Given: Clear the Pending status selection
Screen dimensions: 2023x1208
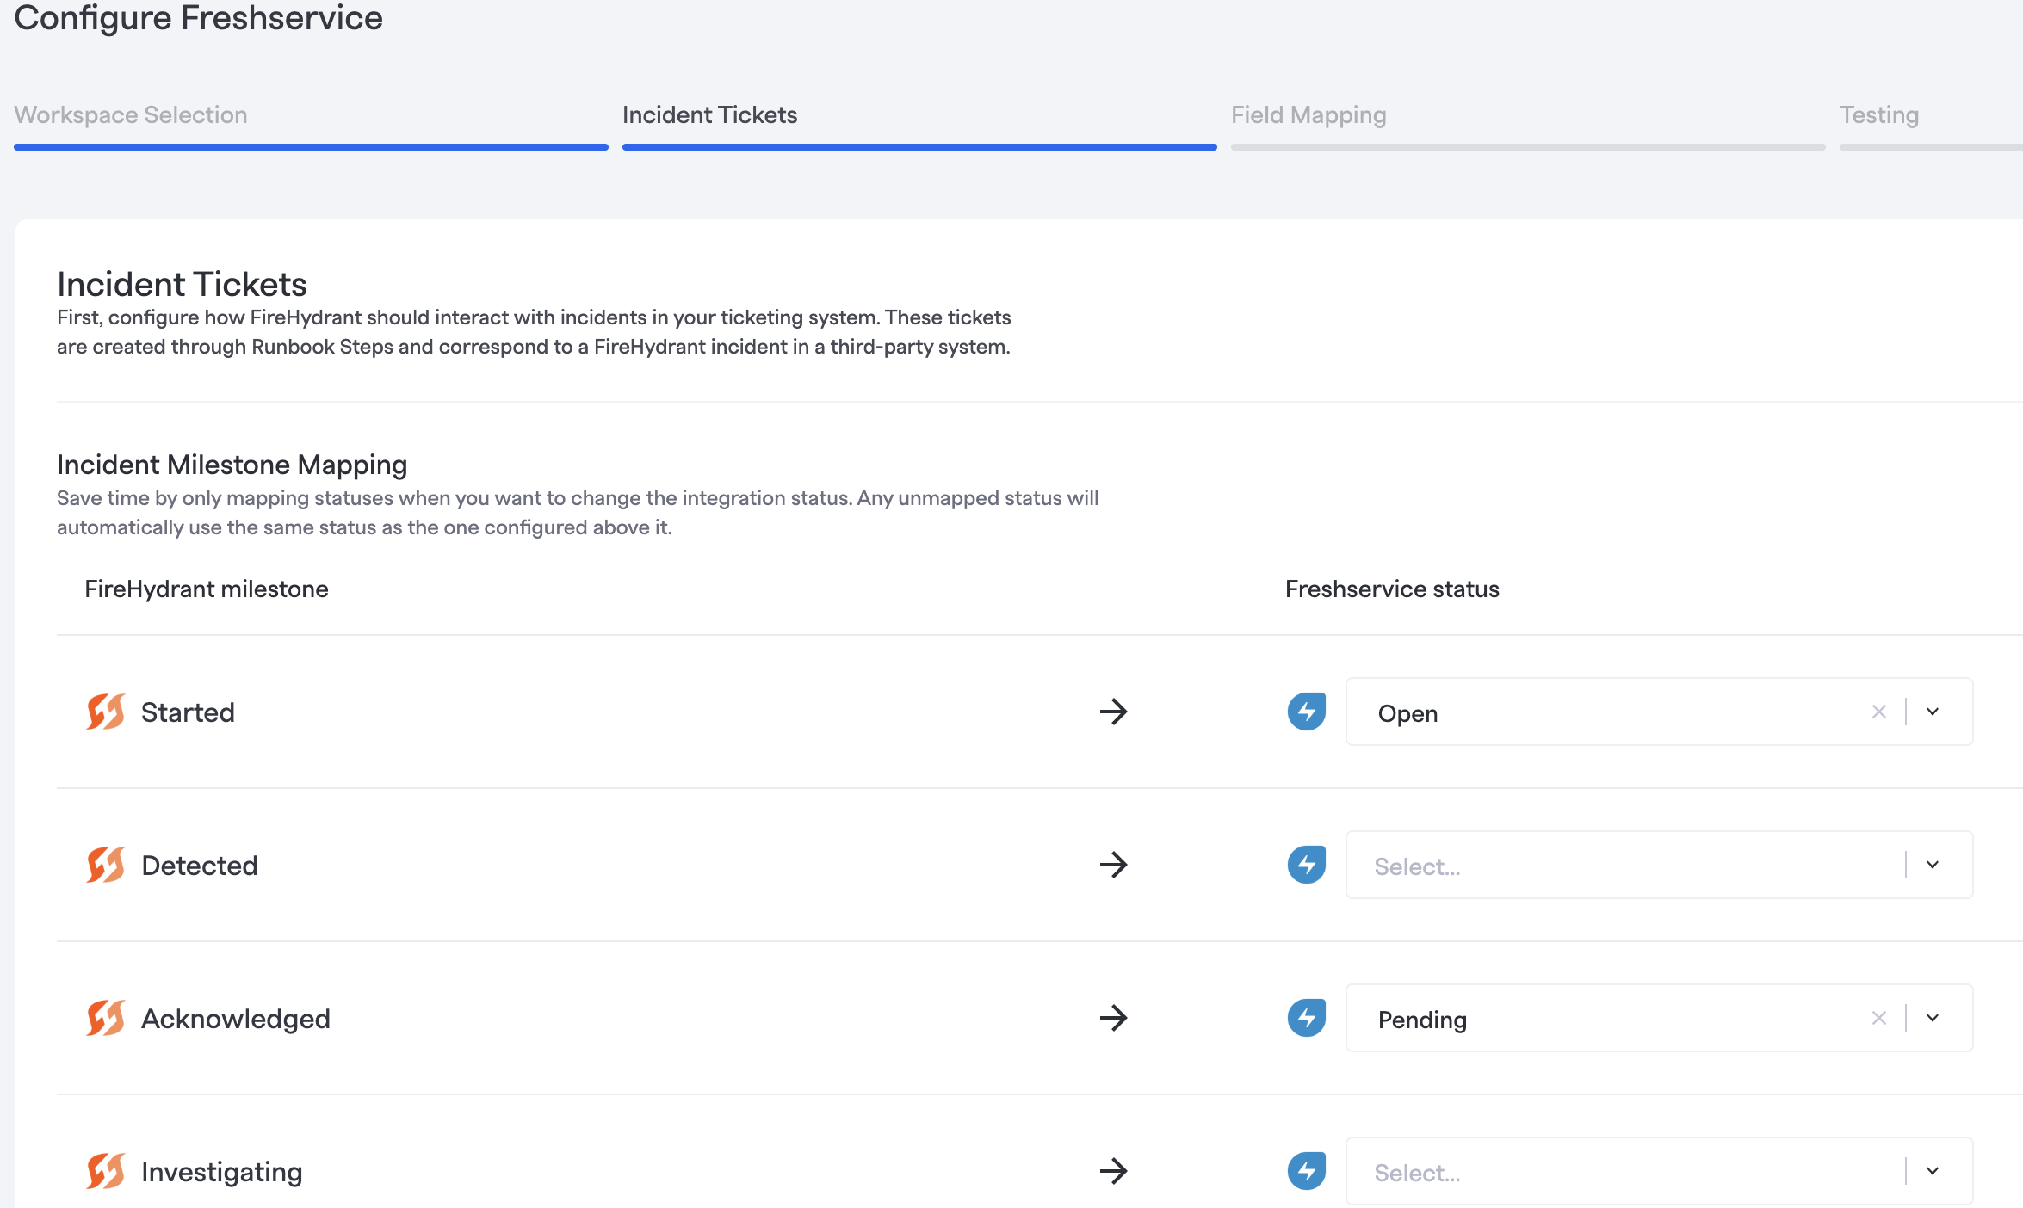Looking at the screenshot, I should 1878,1018.
